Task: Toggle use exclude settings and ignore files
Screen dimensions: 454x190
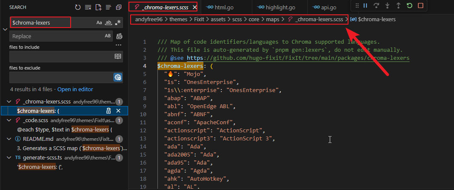Action: coord(118,77)
